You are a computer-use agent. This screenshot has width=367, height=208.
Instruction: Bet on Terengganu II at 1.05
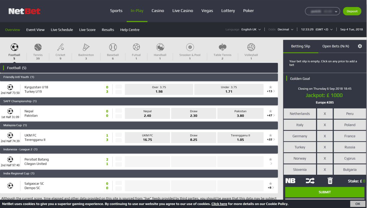coord(240,137)
